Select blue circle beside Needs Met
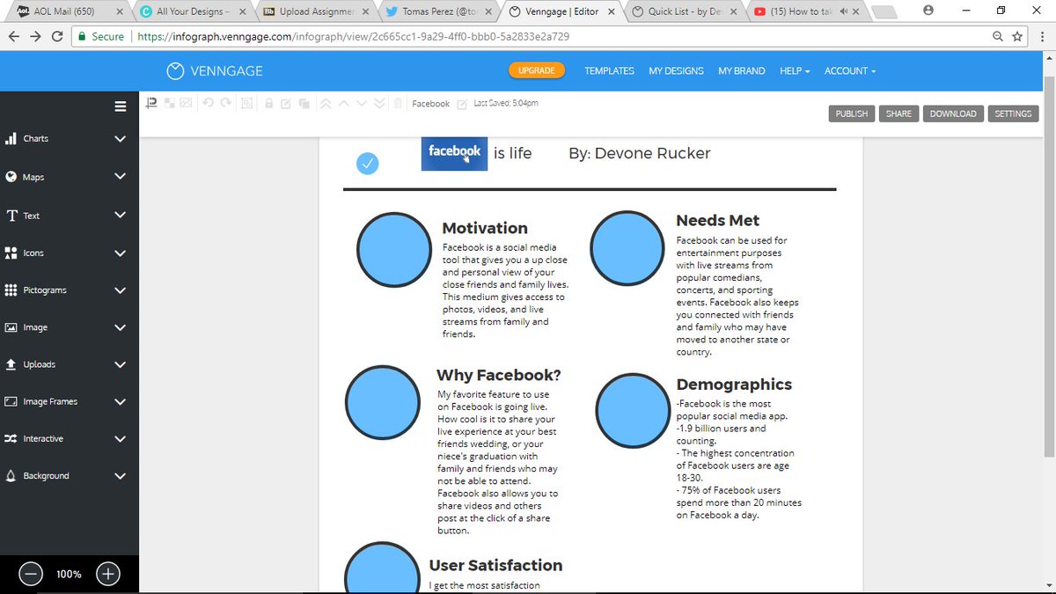The height and width of the screenshot is (594, 1056). click(x=627, y=249)
